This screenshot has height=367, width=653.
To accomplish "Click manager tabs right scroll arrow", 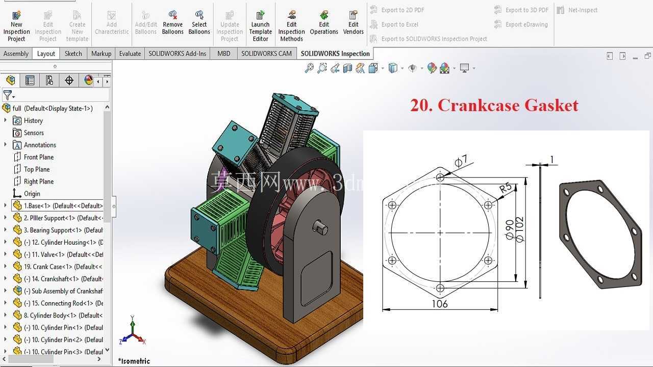I will point(107,81).
